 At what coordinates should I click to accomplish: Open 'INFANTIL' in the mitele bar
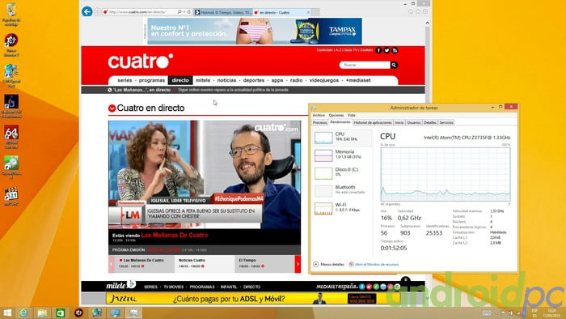click(x=229, y=287)
